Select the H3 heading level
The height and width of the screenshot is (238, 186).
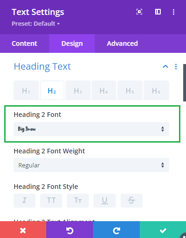pyautogui.click(x=78, y=90)
